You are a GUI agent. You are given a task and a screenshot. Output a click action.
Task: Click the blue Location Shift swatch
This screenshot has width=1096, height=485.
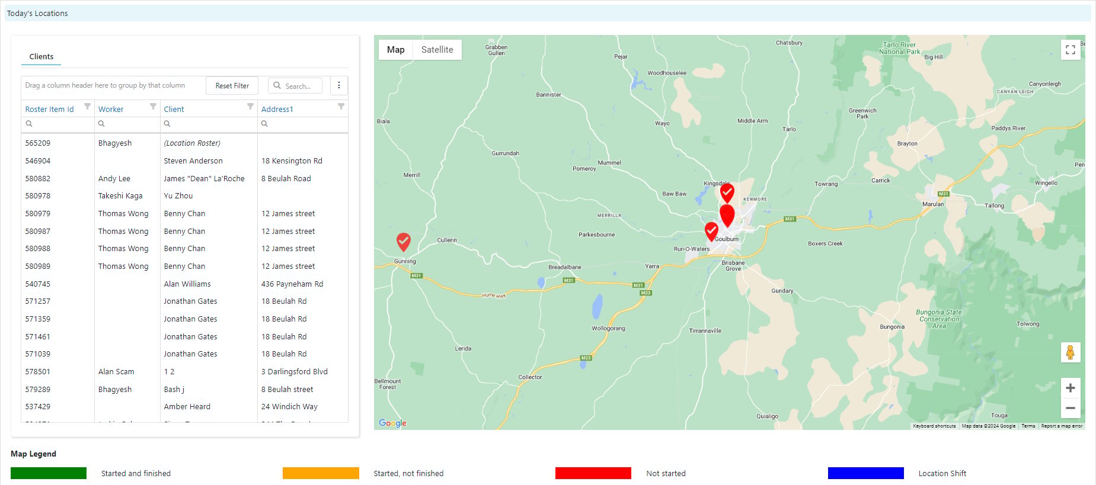[x=866, y=473]
